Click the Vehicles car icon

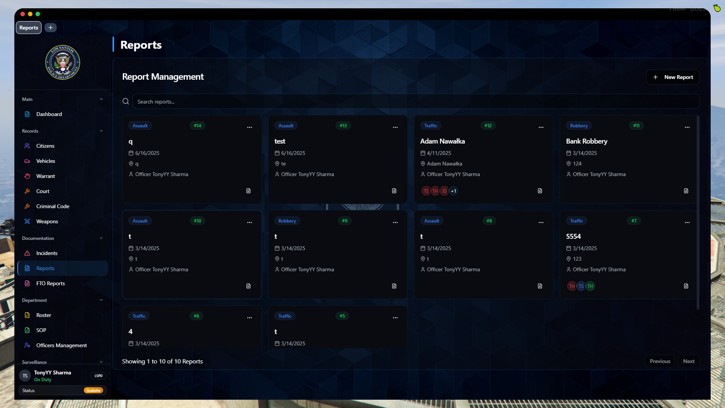pyautogui.click(x=27, y=161)
